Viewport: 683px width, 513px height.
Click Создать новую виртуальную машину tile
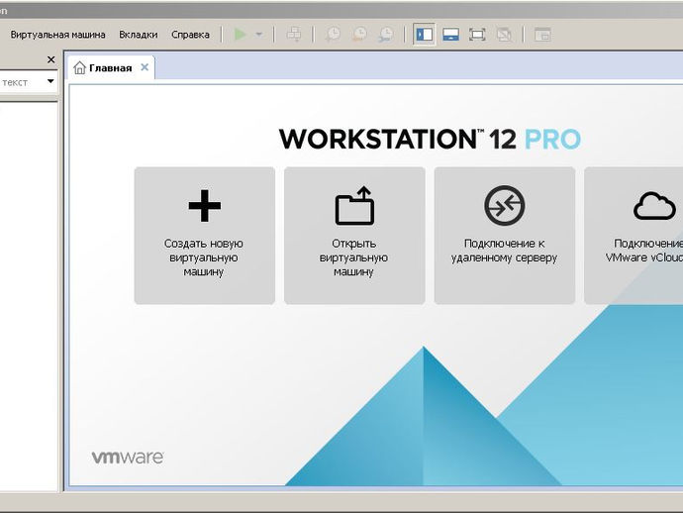205,236
